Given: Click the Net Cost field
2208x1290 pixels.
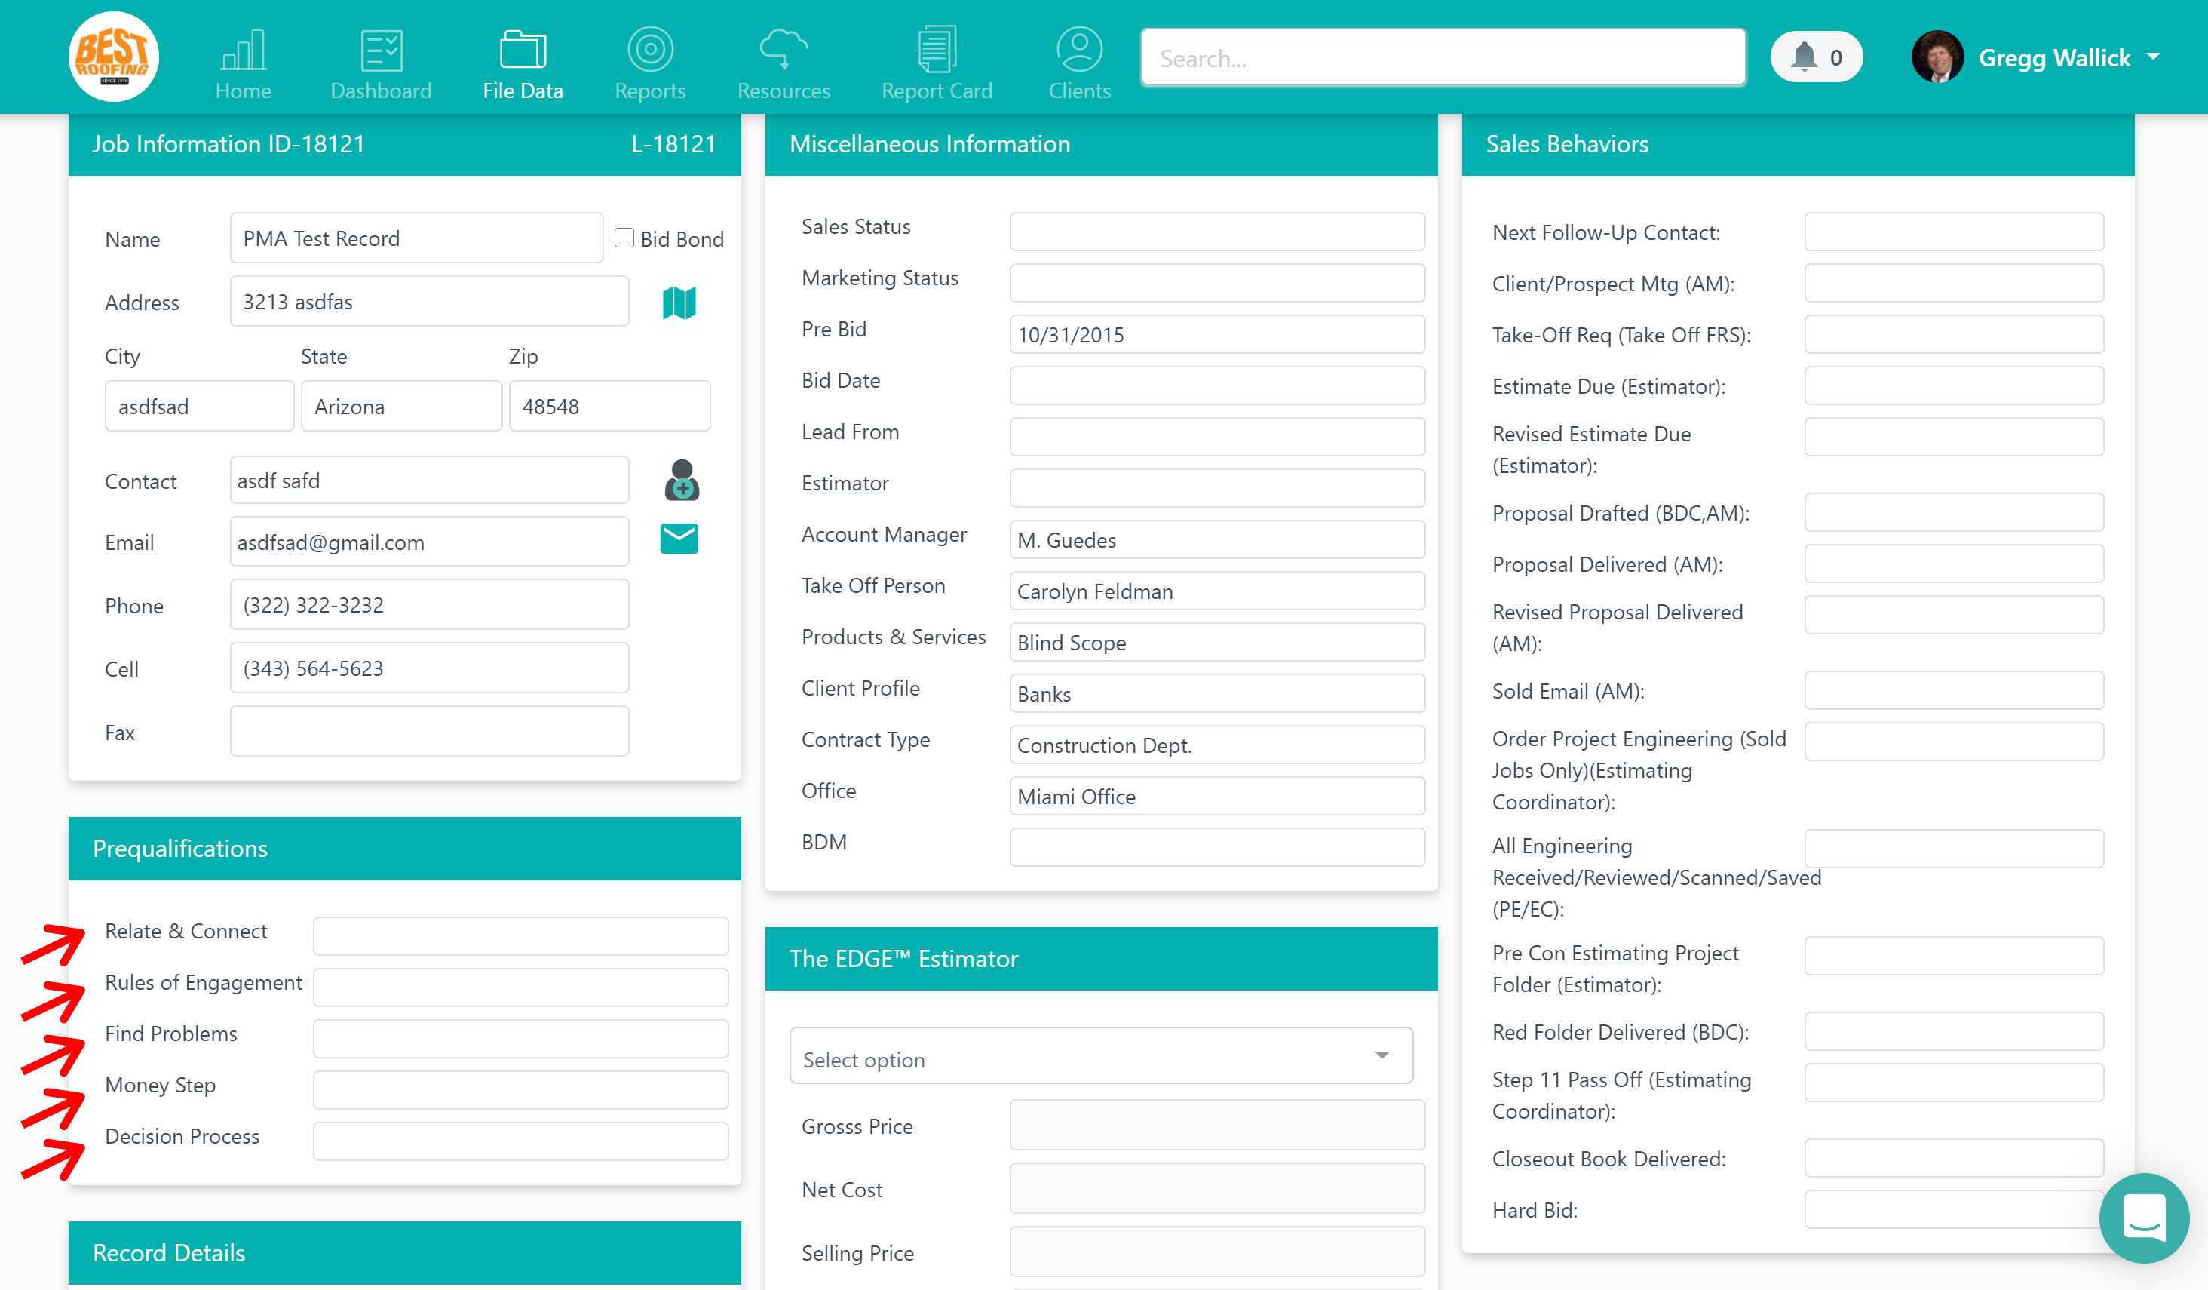Looking at the screenshot, I should point(1217,1188).
